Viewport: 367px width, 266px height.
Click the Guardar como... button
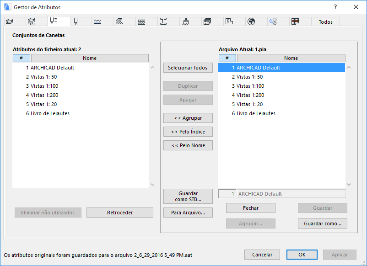click(323, 223)
